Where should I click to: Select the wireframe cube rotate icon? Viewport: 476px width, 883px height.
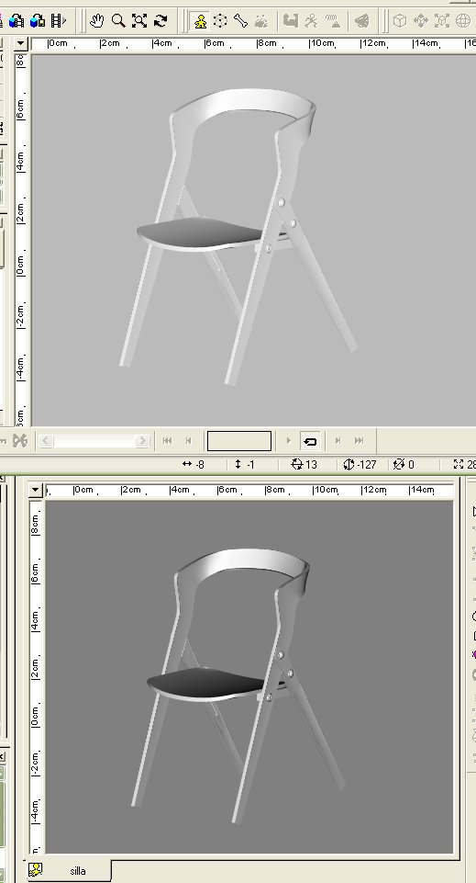pos(220,21)
